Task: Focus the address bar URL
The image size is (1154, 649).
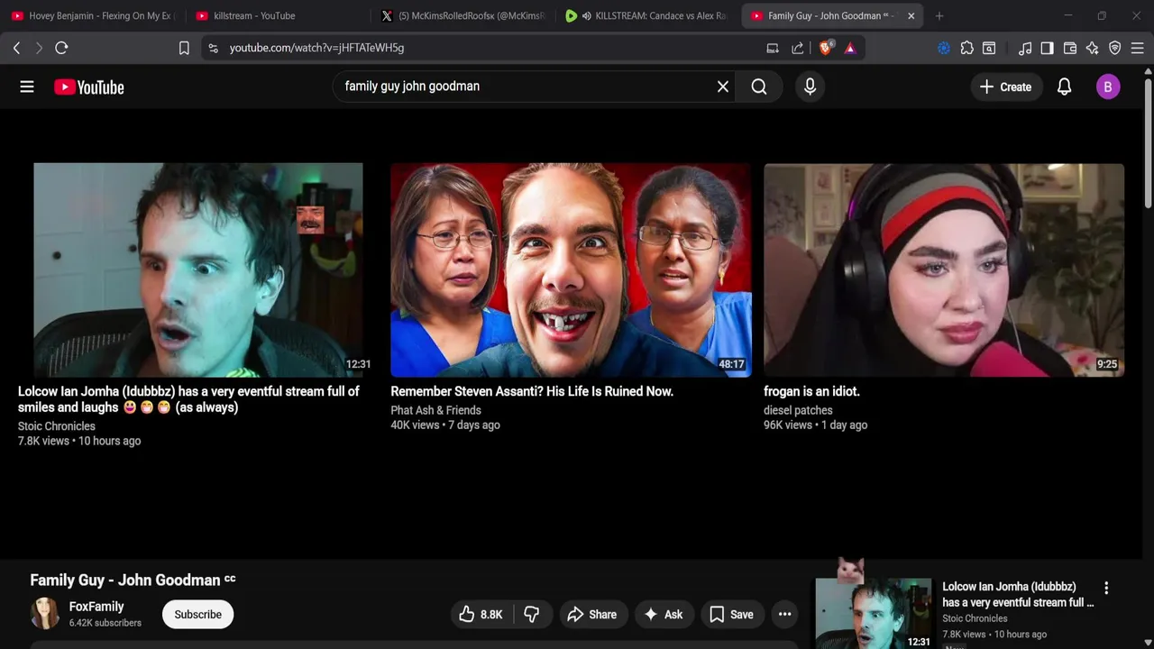Action: point(316,48)
